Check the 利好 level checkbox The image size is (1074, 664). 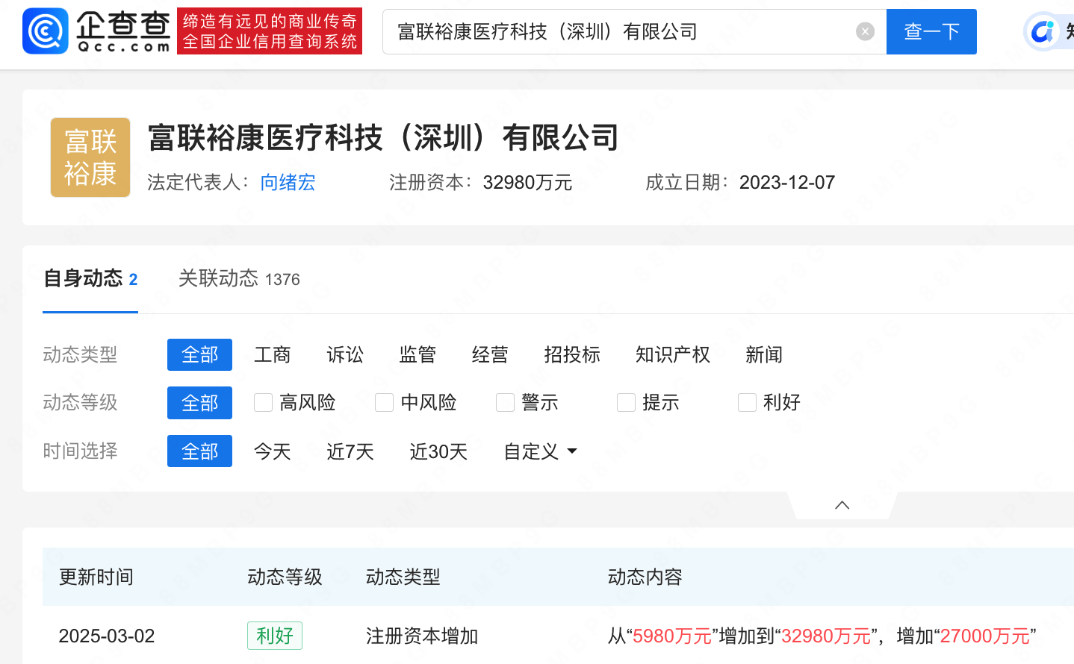tap(747, 403)
